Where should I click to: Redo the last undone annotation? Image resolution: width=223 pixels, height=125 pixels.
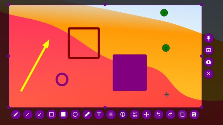[171, 114]
